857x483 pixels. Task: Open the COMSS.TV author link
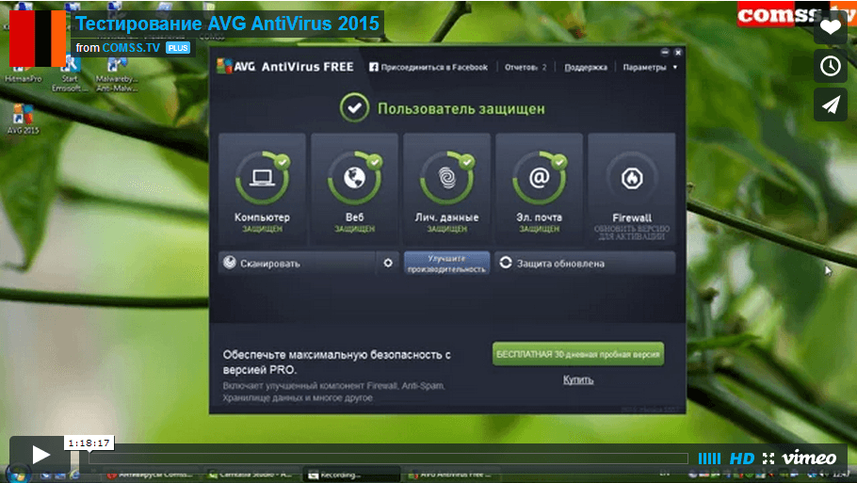[131, 47]
